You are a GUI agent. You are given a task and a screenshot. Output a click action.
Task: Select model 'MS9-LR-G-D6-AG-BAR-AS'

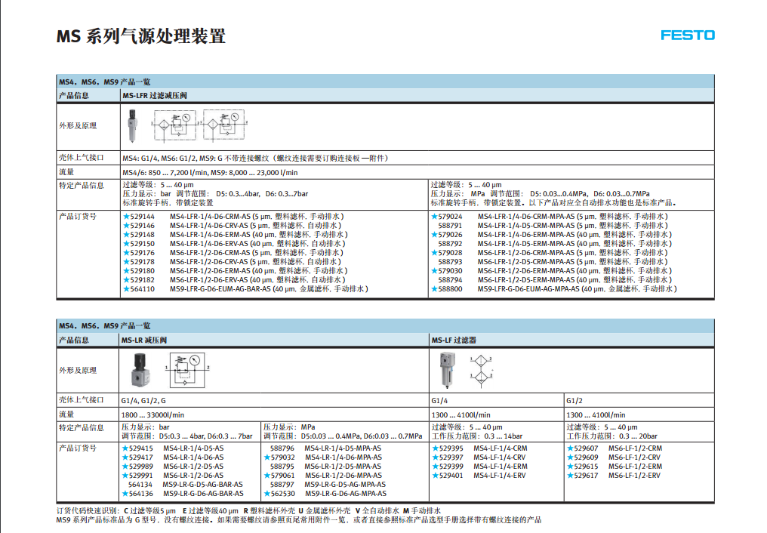[203, 494]
